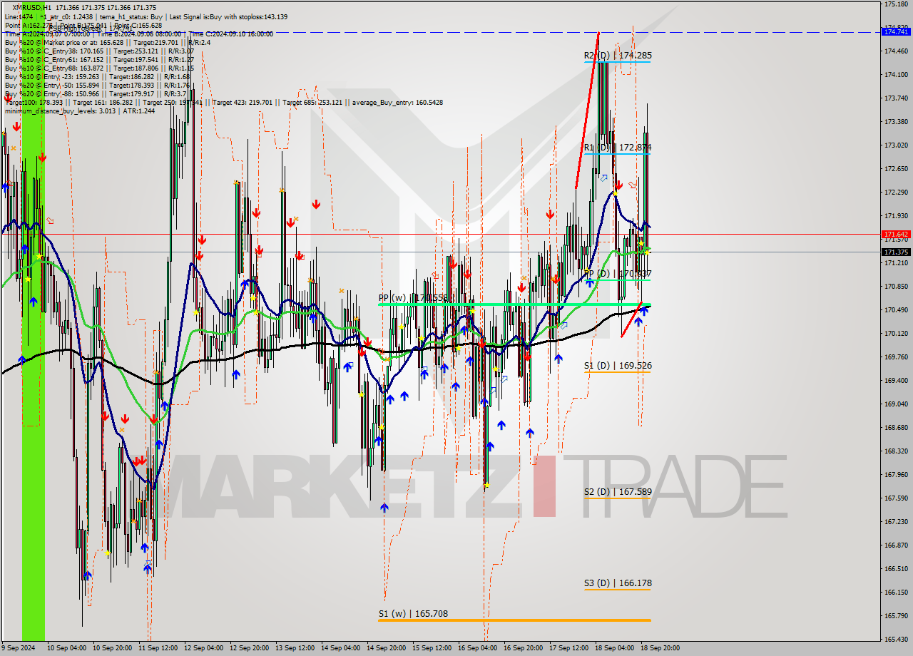Click 172.650 on the price axis
Image resolution: width=913 pixels, height=656 pixels.
coord(896,168)
